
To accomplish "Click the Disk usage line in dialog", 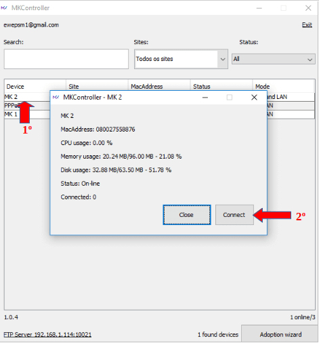I will click(116, 170).
